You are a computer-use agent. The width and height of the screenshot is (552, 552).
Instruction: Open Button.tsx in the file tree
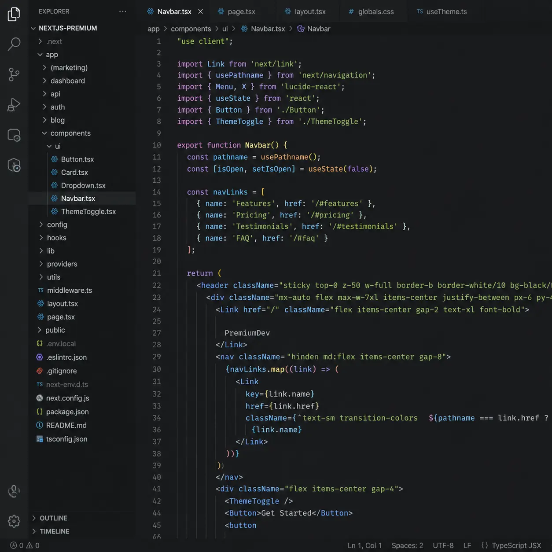point(77,159)
